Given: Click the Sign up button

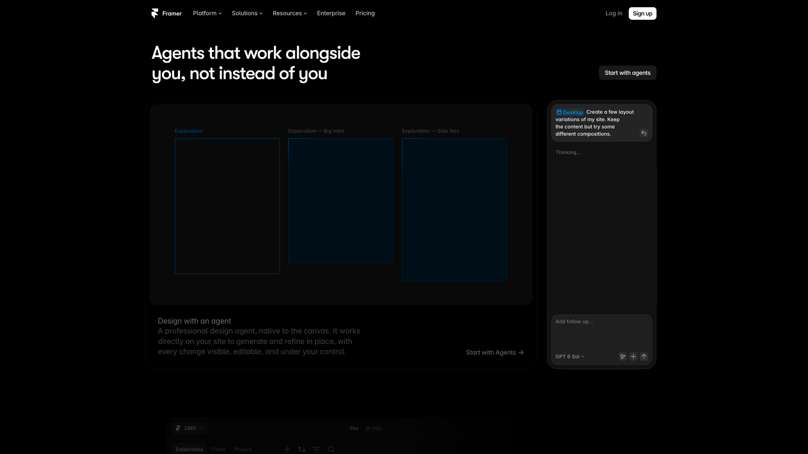Looking at the screenshot, I should tap(642, 13).
